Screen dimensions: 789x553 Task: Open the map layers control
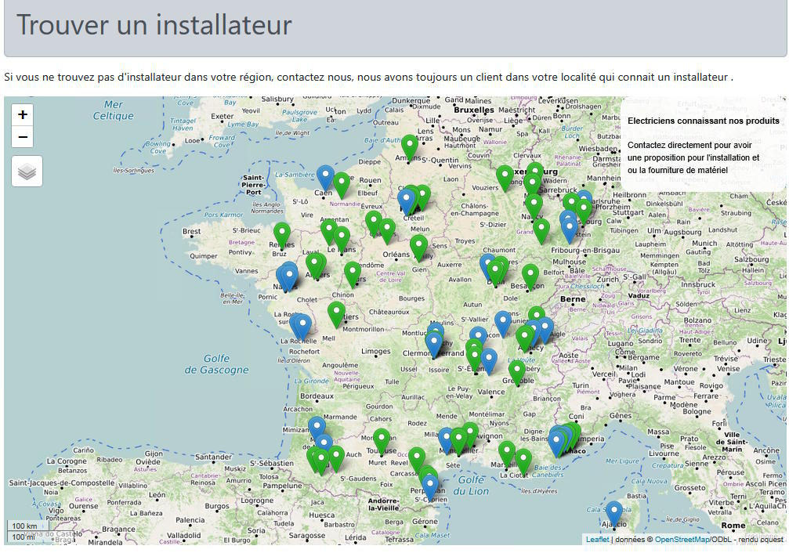[27, 172]
